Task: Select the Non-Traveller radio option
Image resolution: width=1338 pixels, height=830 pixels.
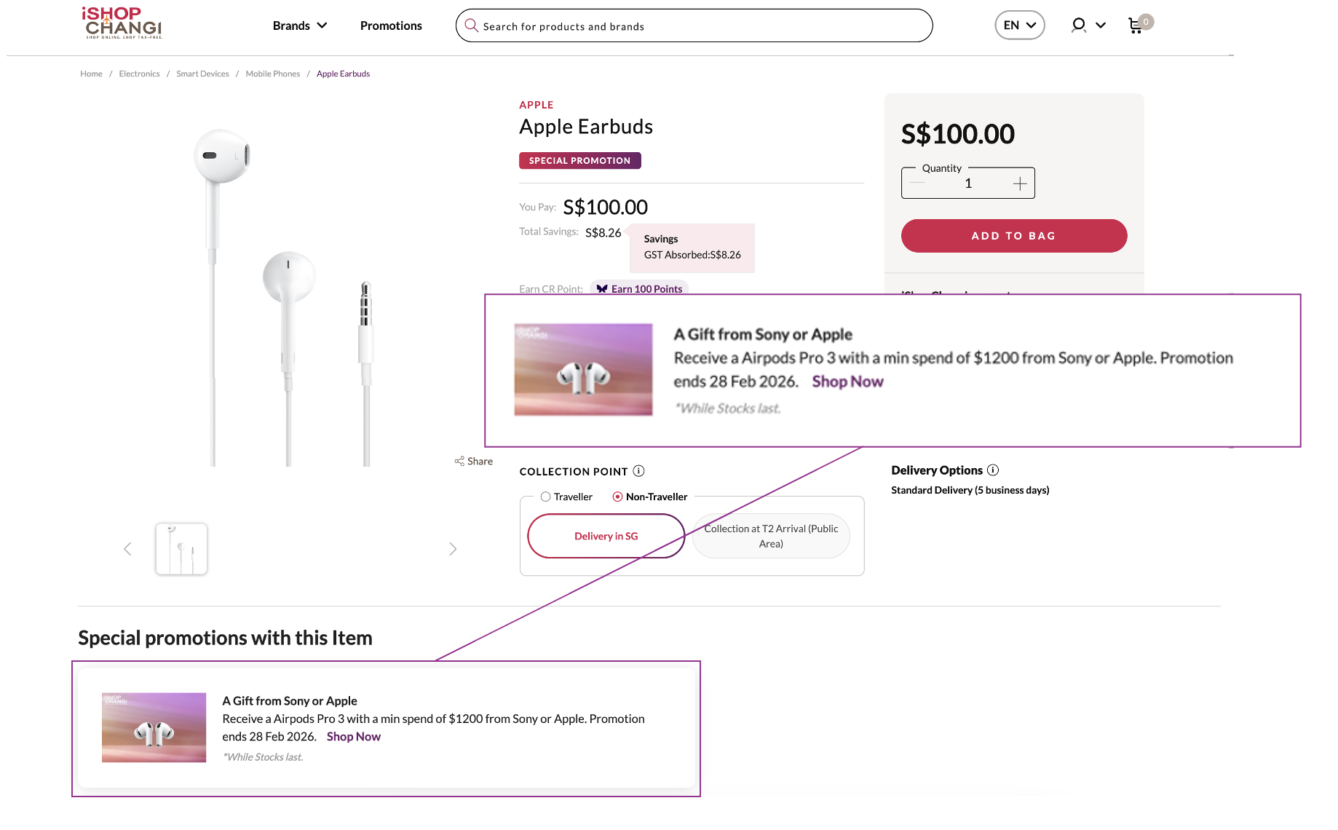Action: [617, 497]
